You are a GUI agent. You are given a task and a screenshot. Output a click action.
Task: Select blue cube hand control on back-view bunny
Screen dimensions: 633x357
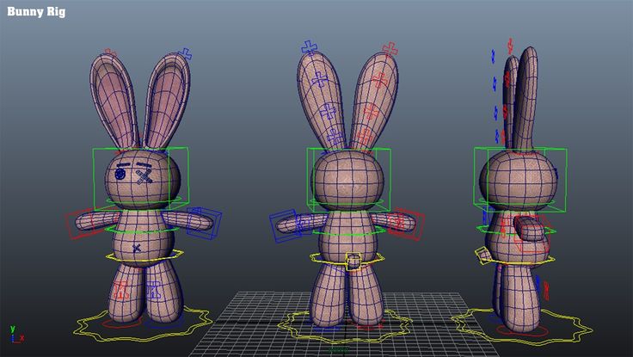[x=286, y=225]
